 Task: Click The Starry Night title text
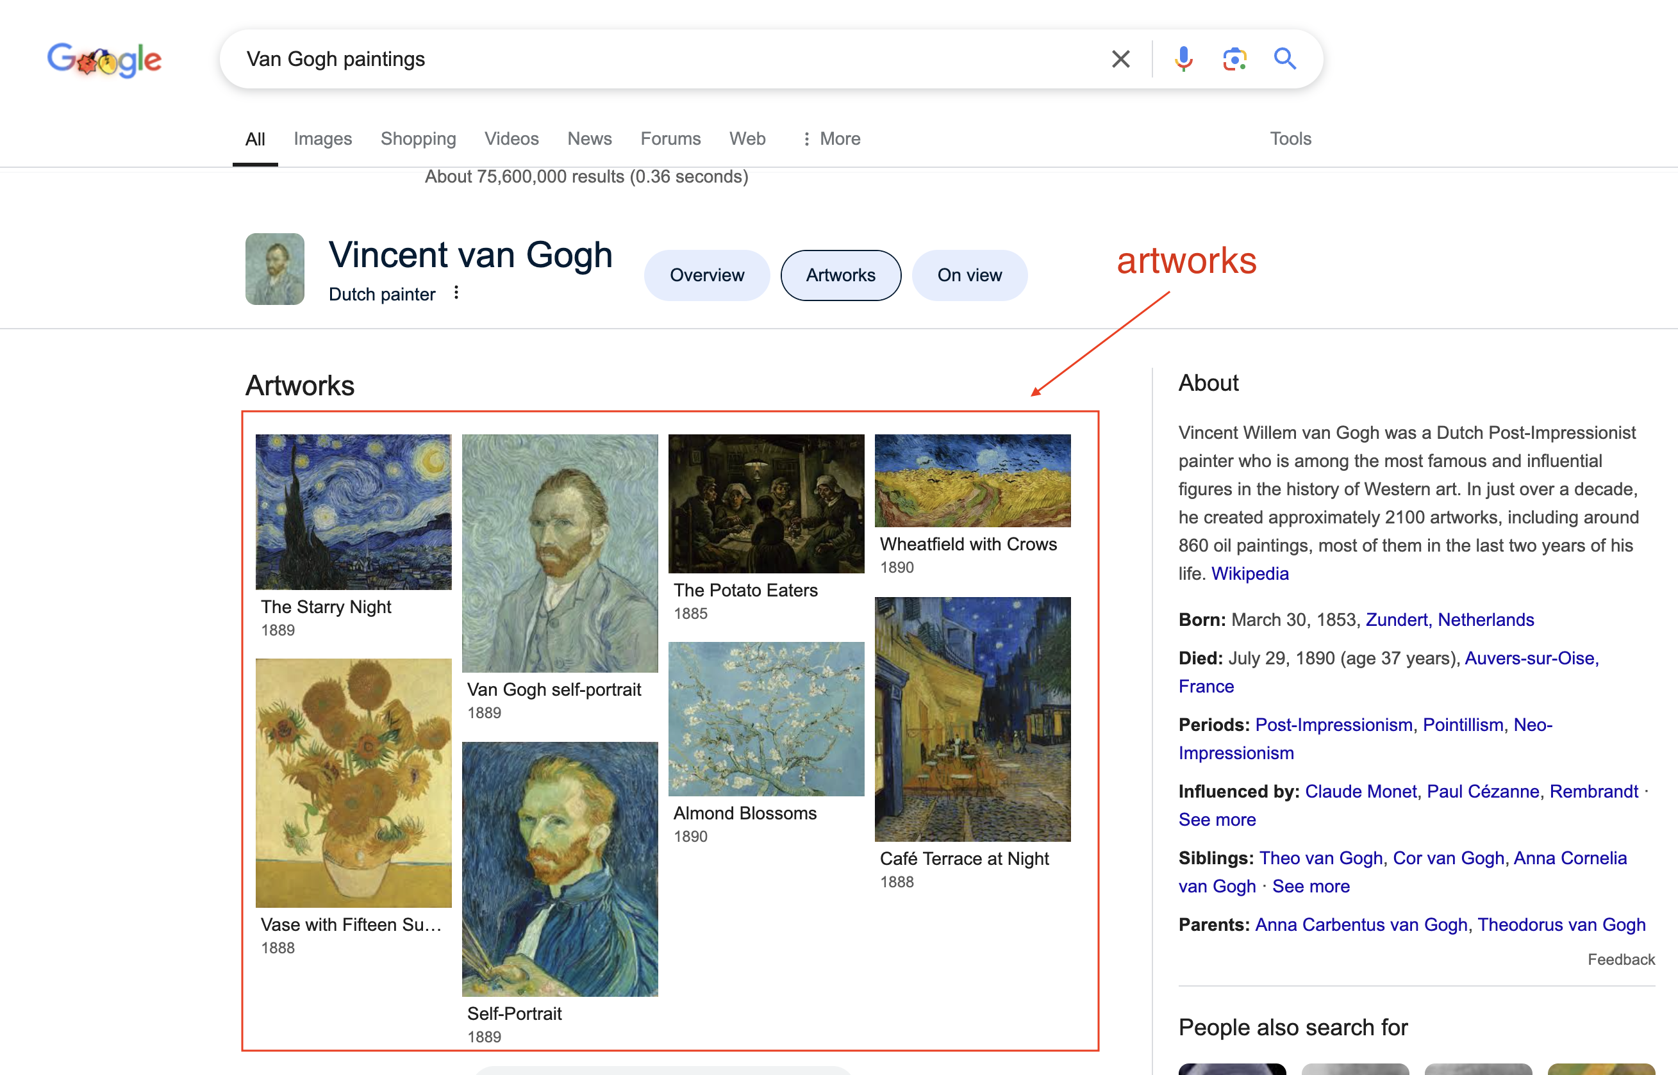[x=326, y=607]
